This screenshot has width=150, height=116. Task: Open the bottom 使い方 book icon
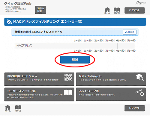[18, 108]
